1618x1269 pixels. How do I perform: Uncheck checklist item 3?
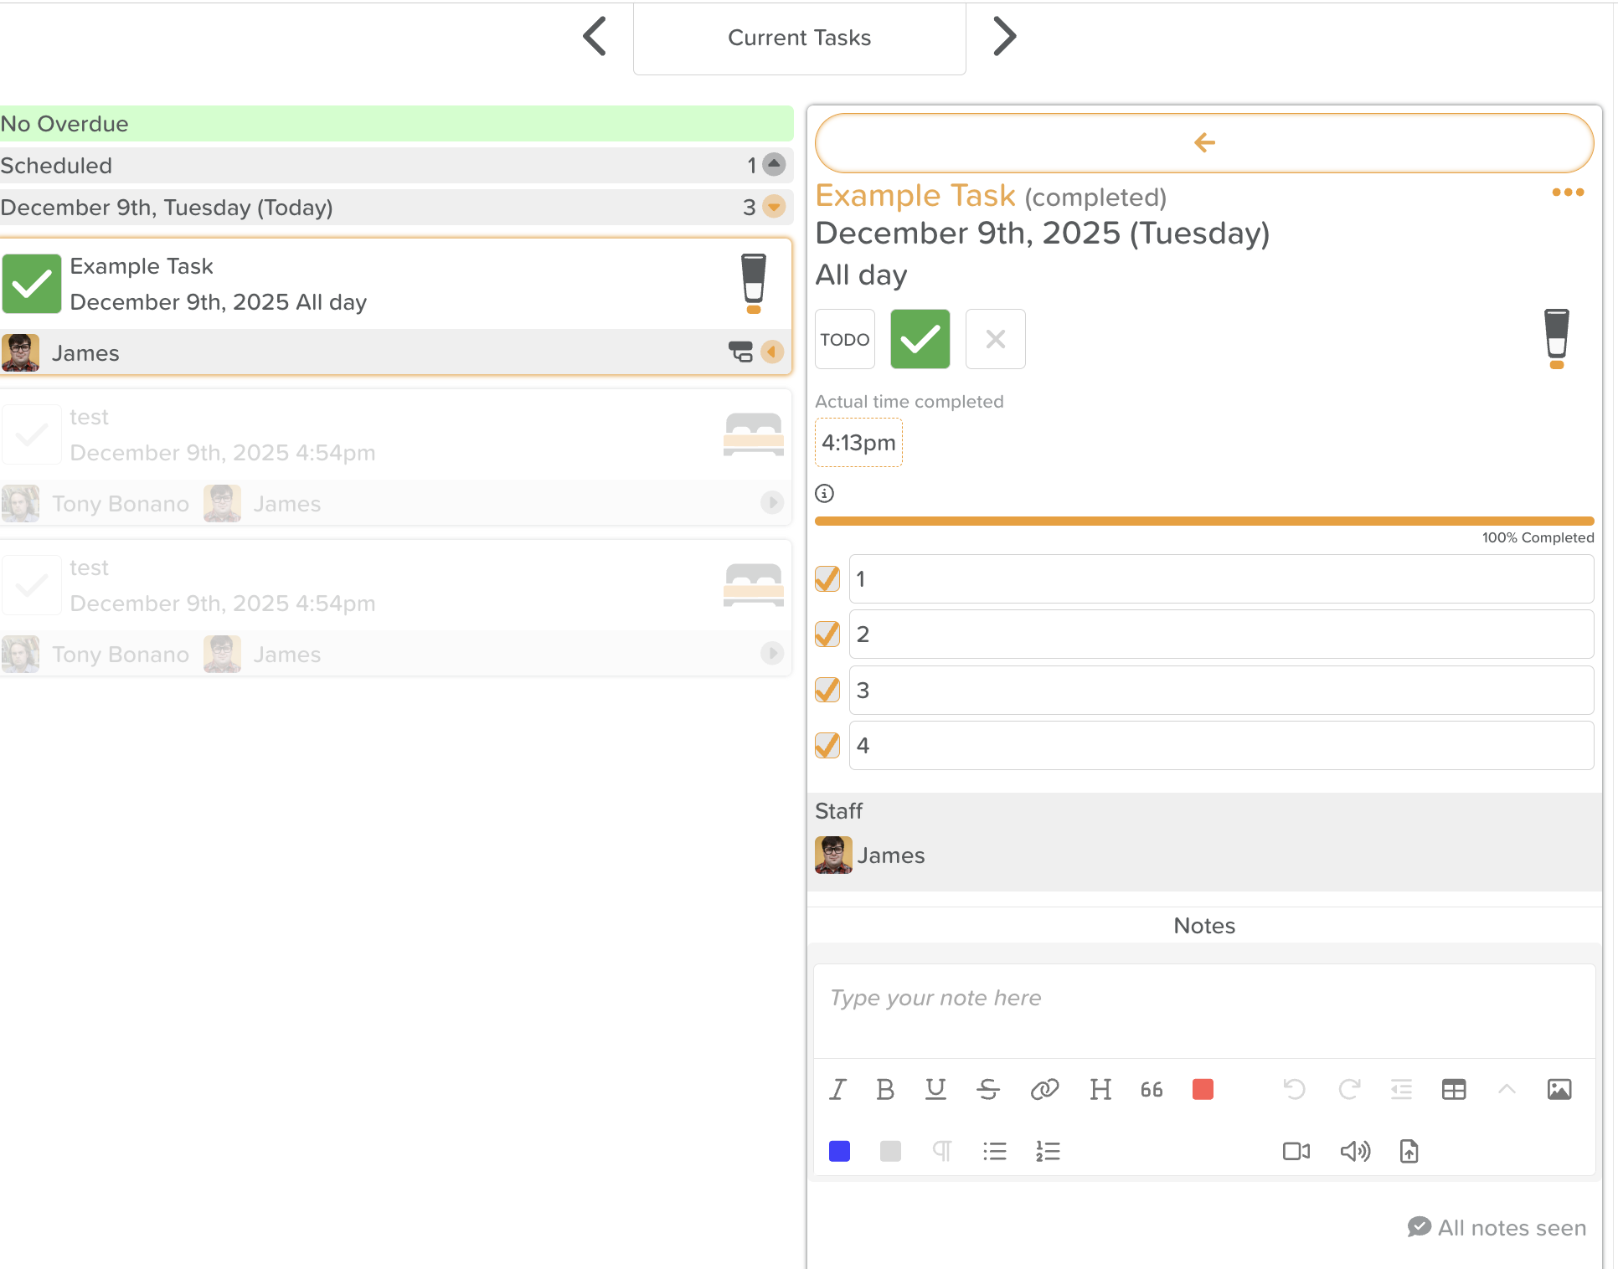827,690
